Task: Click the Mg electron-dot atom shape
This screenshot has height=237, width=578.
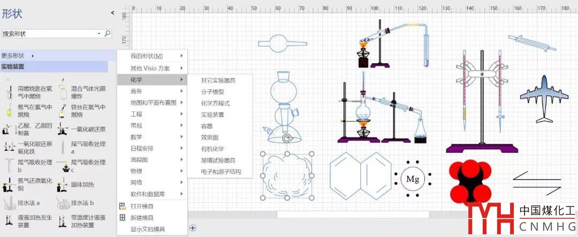Action: tap(412, 179)
